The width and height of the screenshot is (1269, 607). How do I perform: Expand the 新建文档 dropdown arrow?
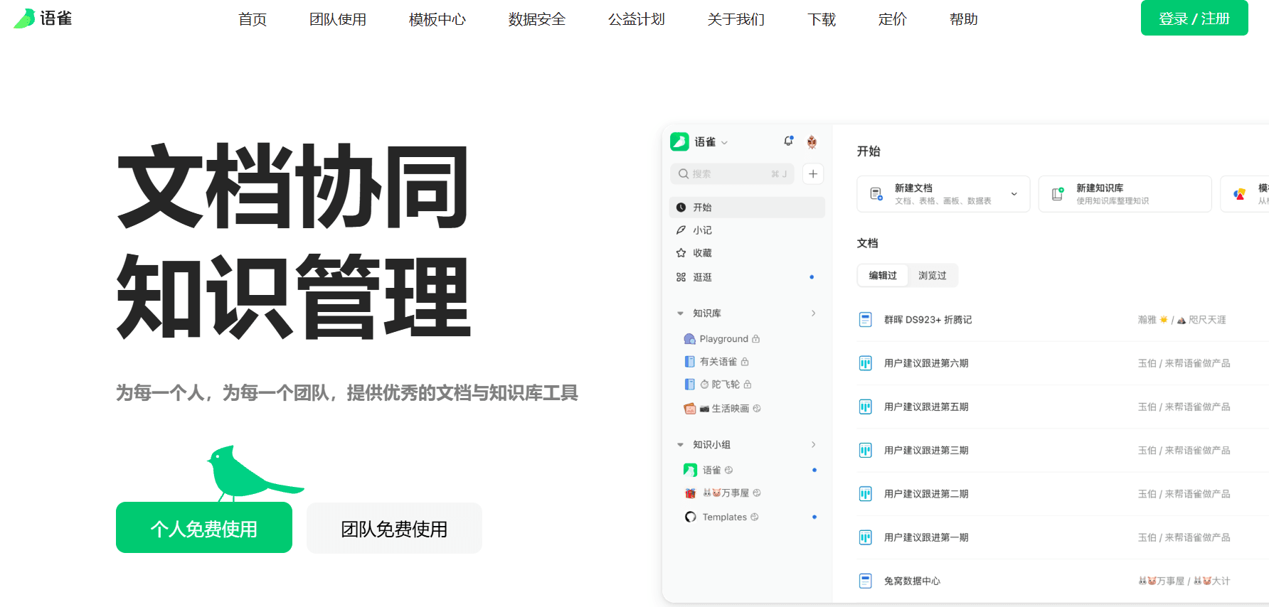pos(1014,194)
